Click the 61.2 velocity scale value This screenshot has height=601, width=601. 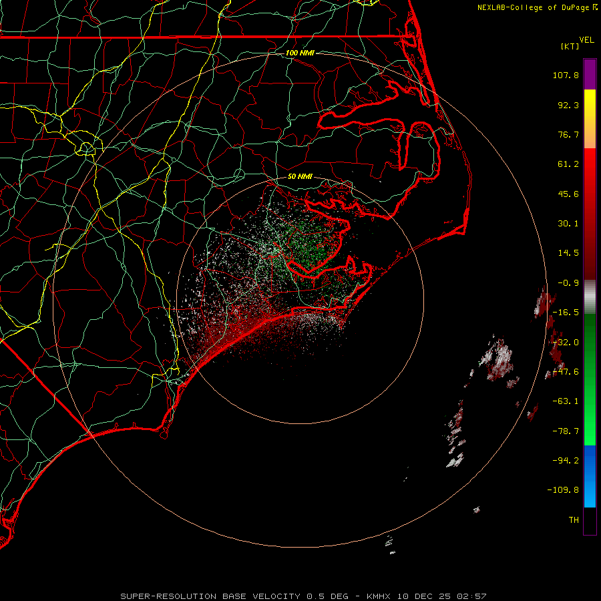coord(568,164)
